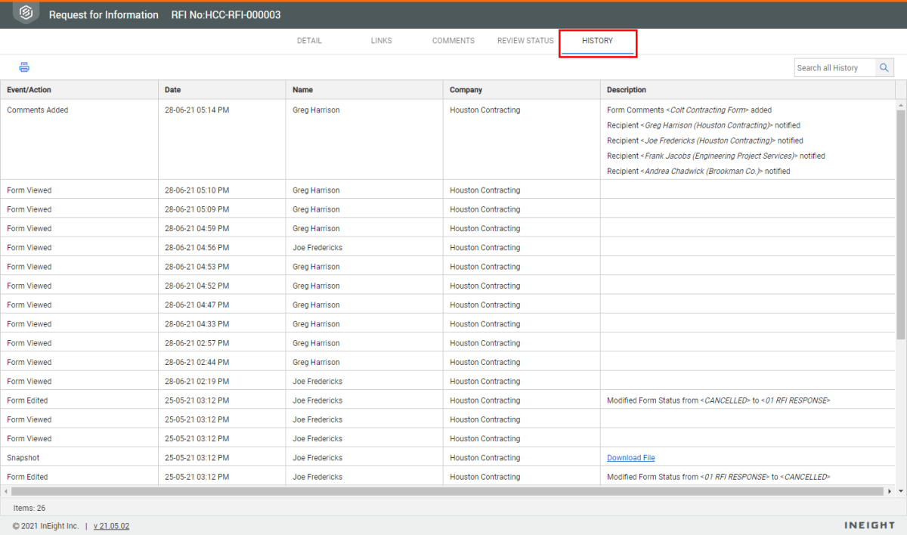
Task: Open the Comments tab
Action: [x=453, y=41]
